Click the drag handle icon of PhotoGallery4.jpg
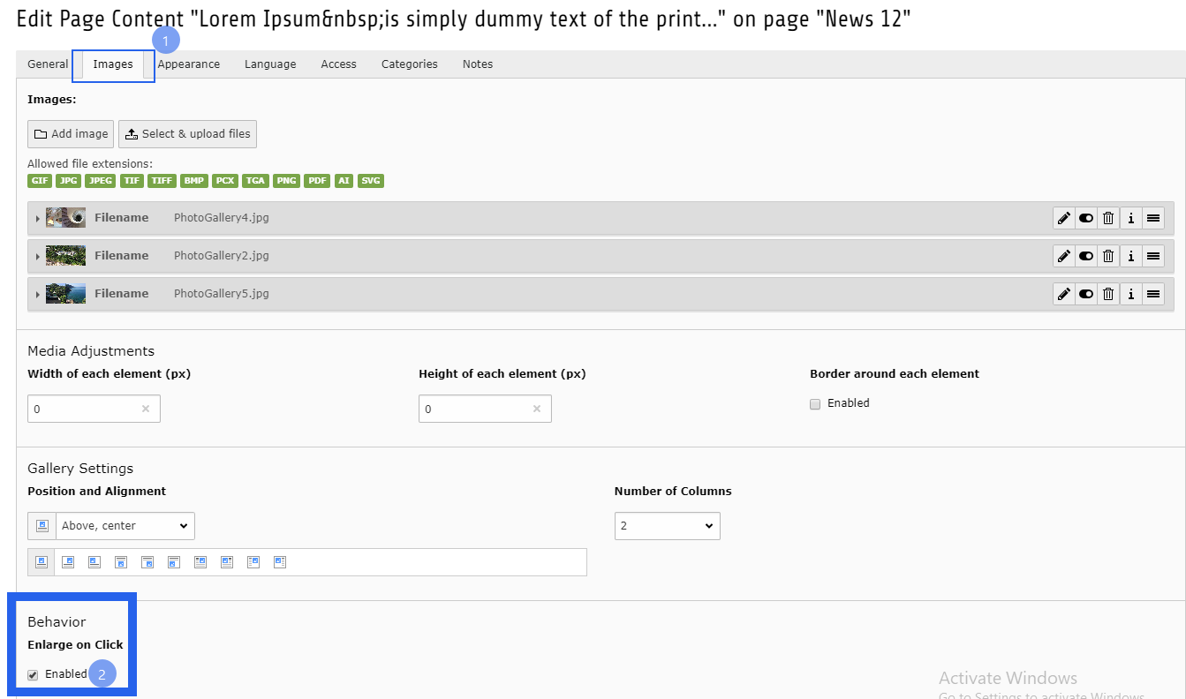 click(x=1153, y=218)
